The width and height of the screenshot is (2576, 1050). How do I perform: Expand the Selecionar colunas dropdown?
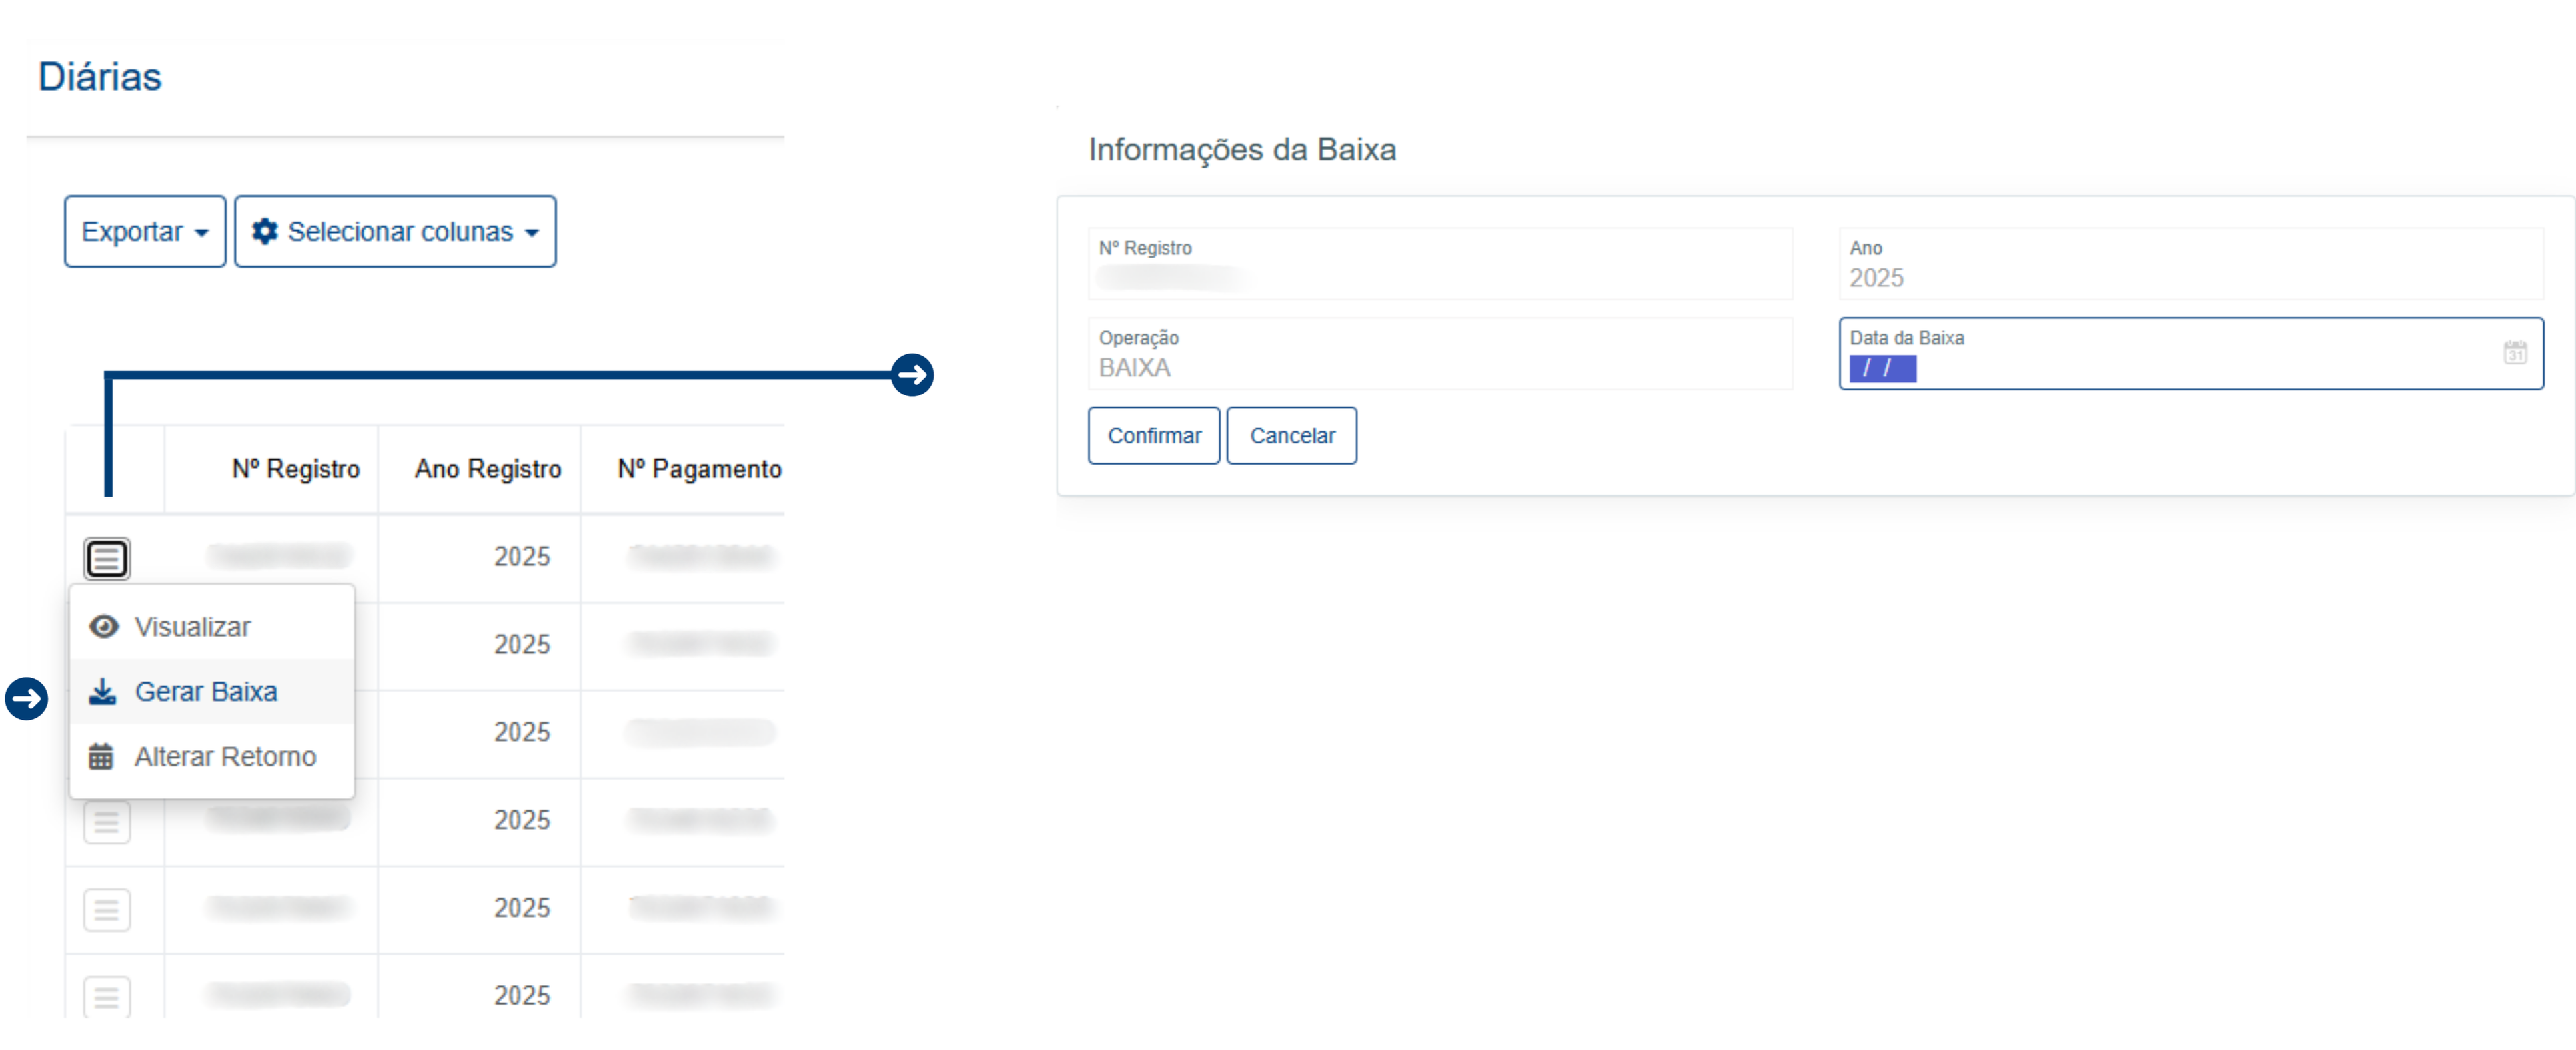[x=395, y=232]
